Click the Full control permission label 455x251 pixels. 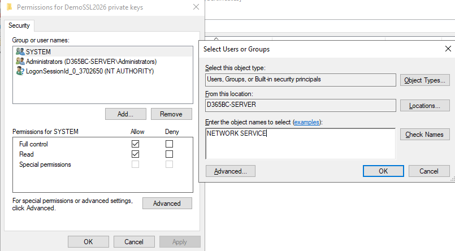[x=33, y=144]
